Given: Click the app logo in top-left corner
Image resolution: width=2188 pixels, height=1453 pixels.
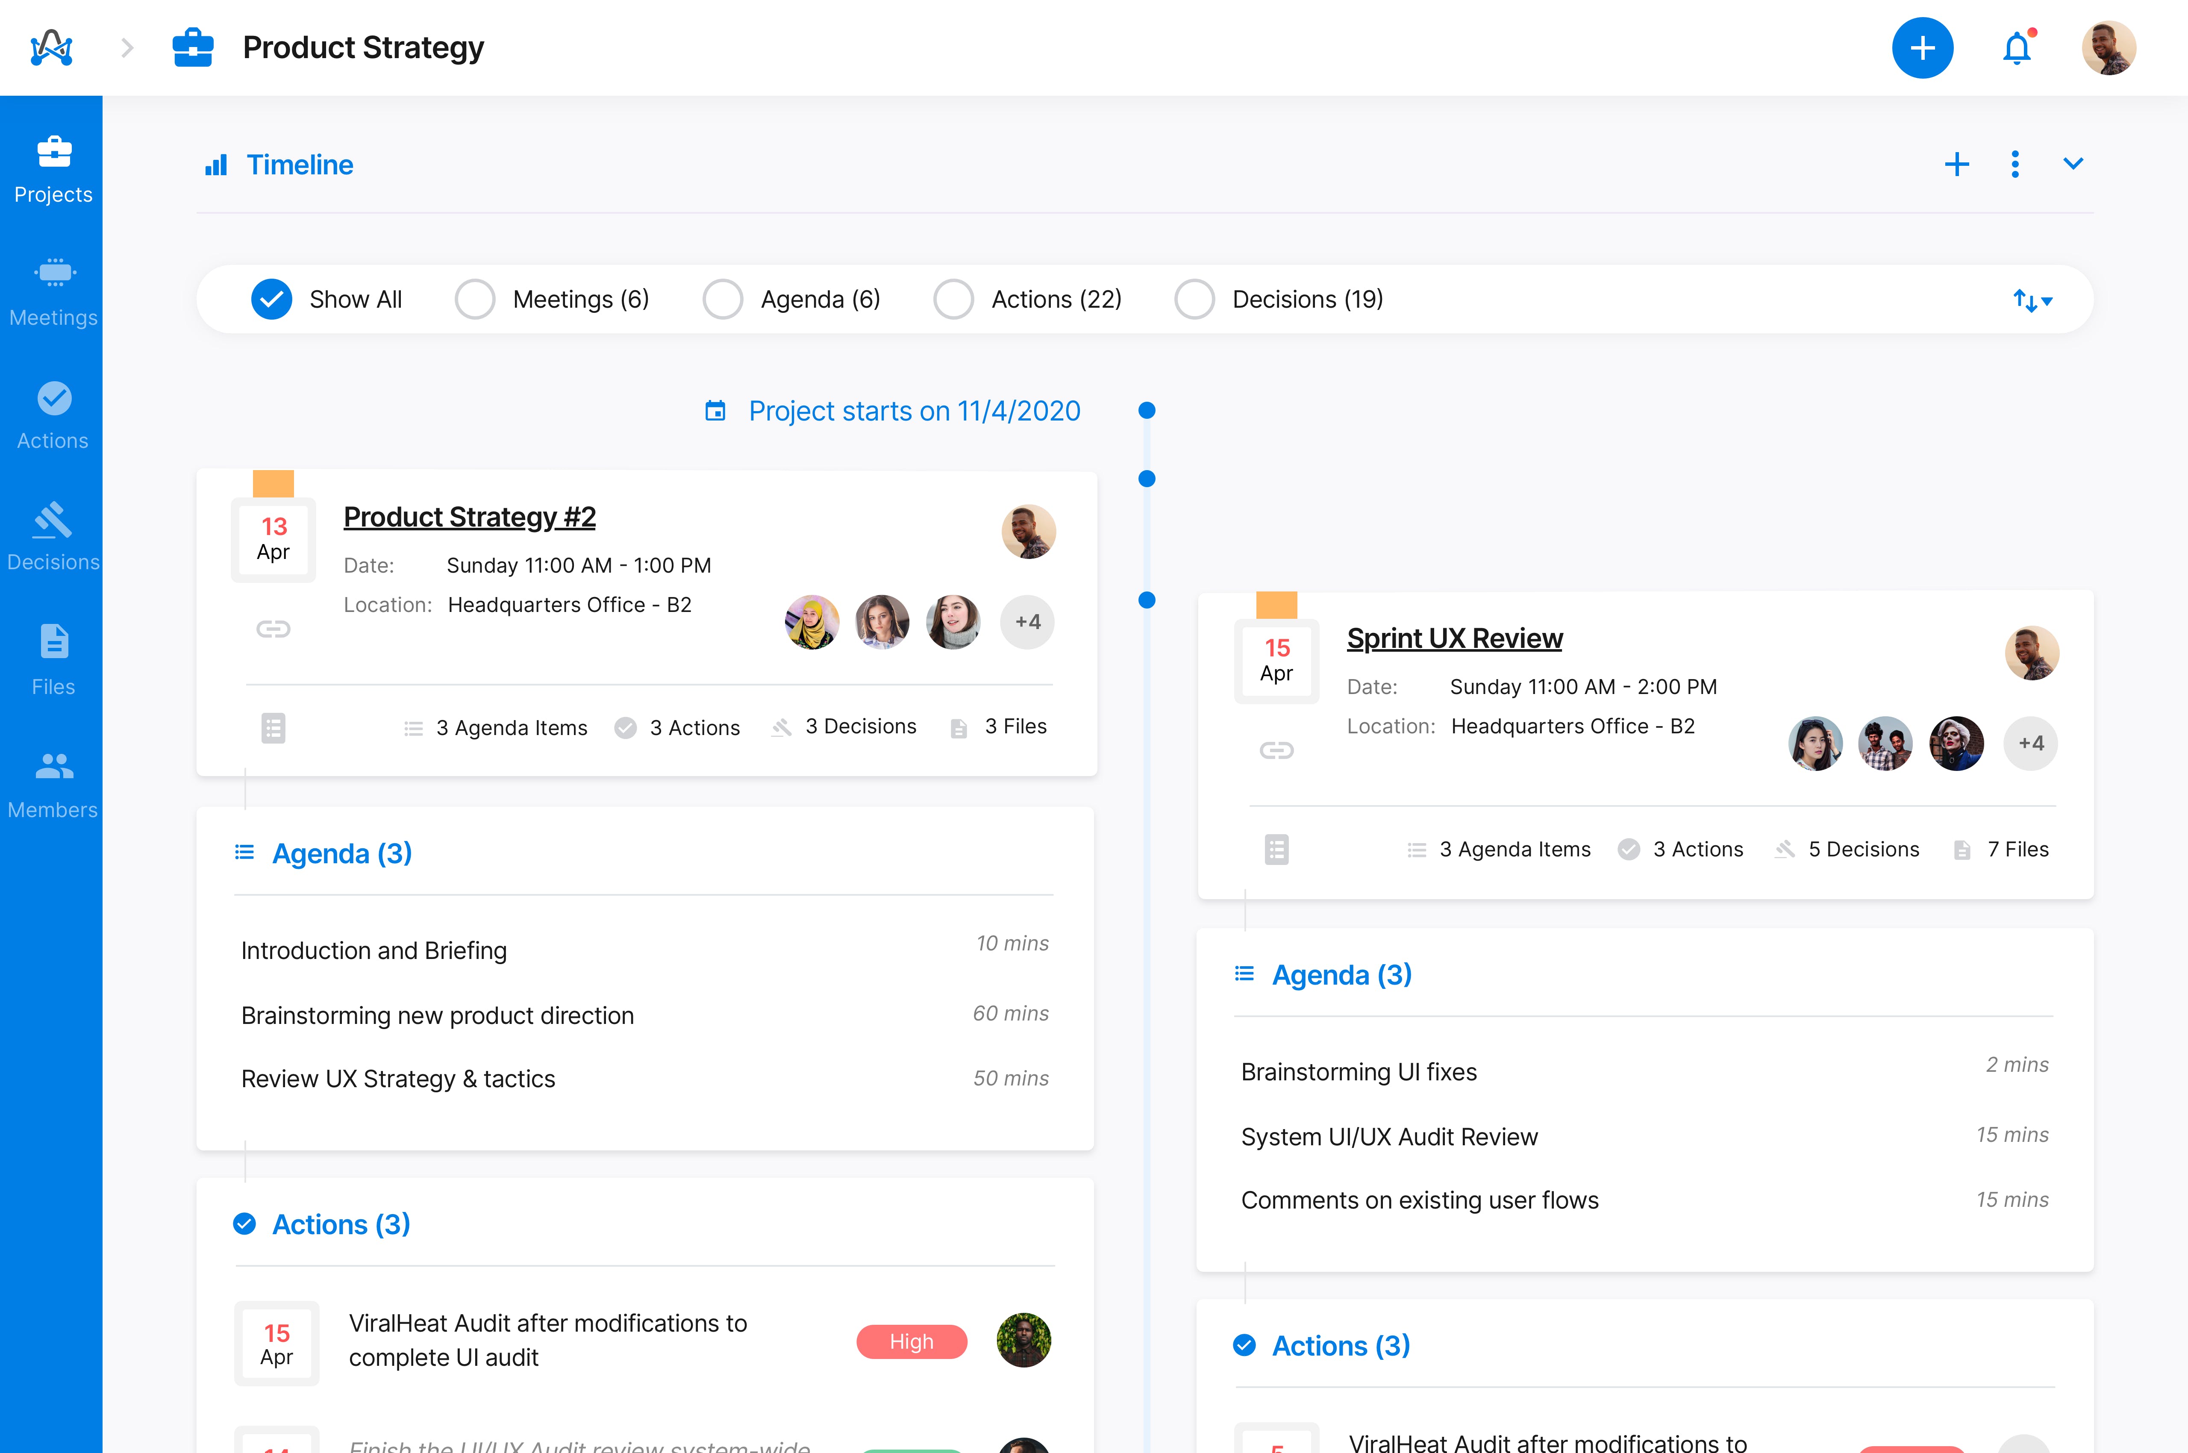Looking at the screenshot, I should click(51, 48).
